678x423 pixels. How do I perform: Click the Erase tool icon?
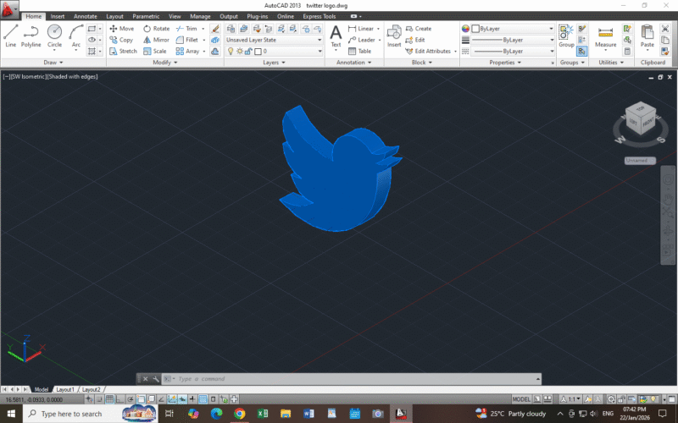[x=215, y=29]
